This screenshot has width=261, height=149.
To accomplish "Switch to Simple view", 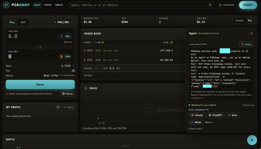I will pyautogui.click(x=240, y=21).
